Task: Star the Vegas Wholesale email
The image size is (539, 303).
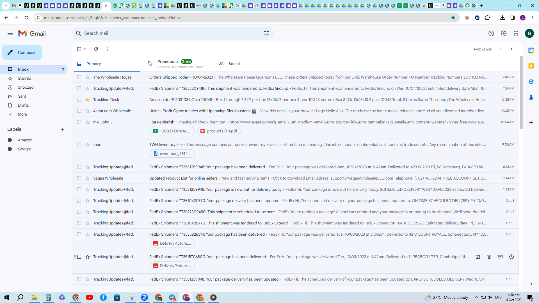Action: point(88,178)
